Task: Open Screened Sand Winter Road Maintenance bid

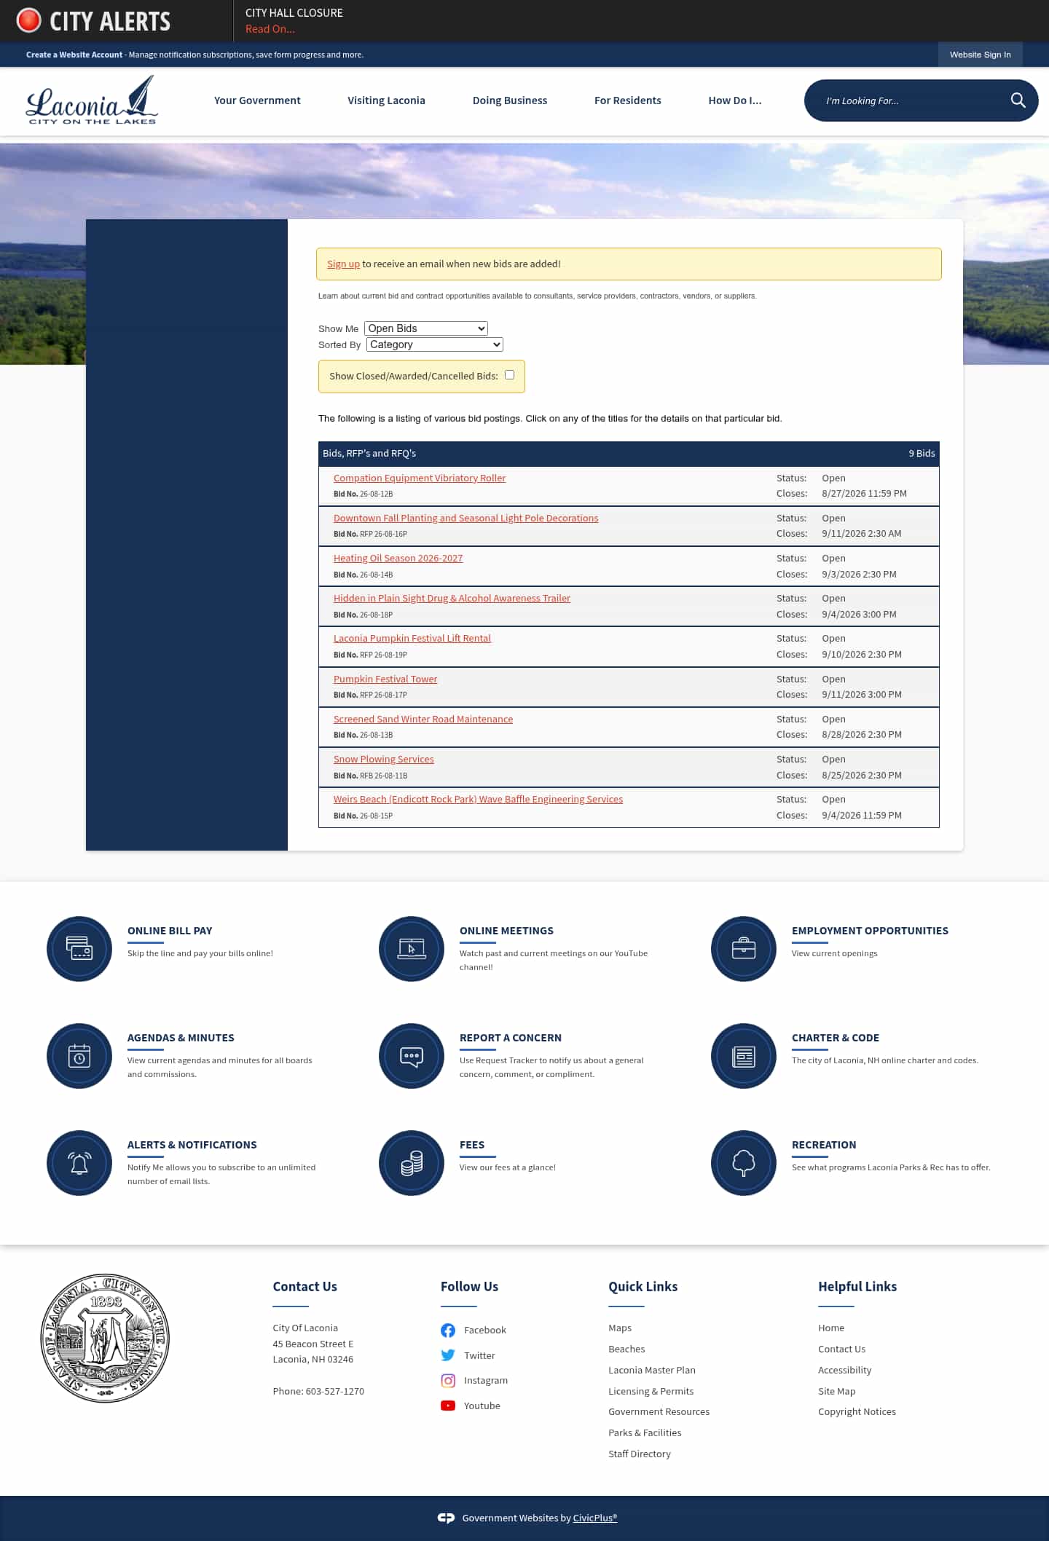Action: tap(423, 719)
